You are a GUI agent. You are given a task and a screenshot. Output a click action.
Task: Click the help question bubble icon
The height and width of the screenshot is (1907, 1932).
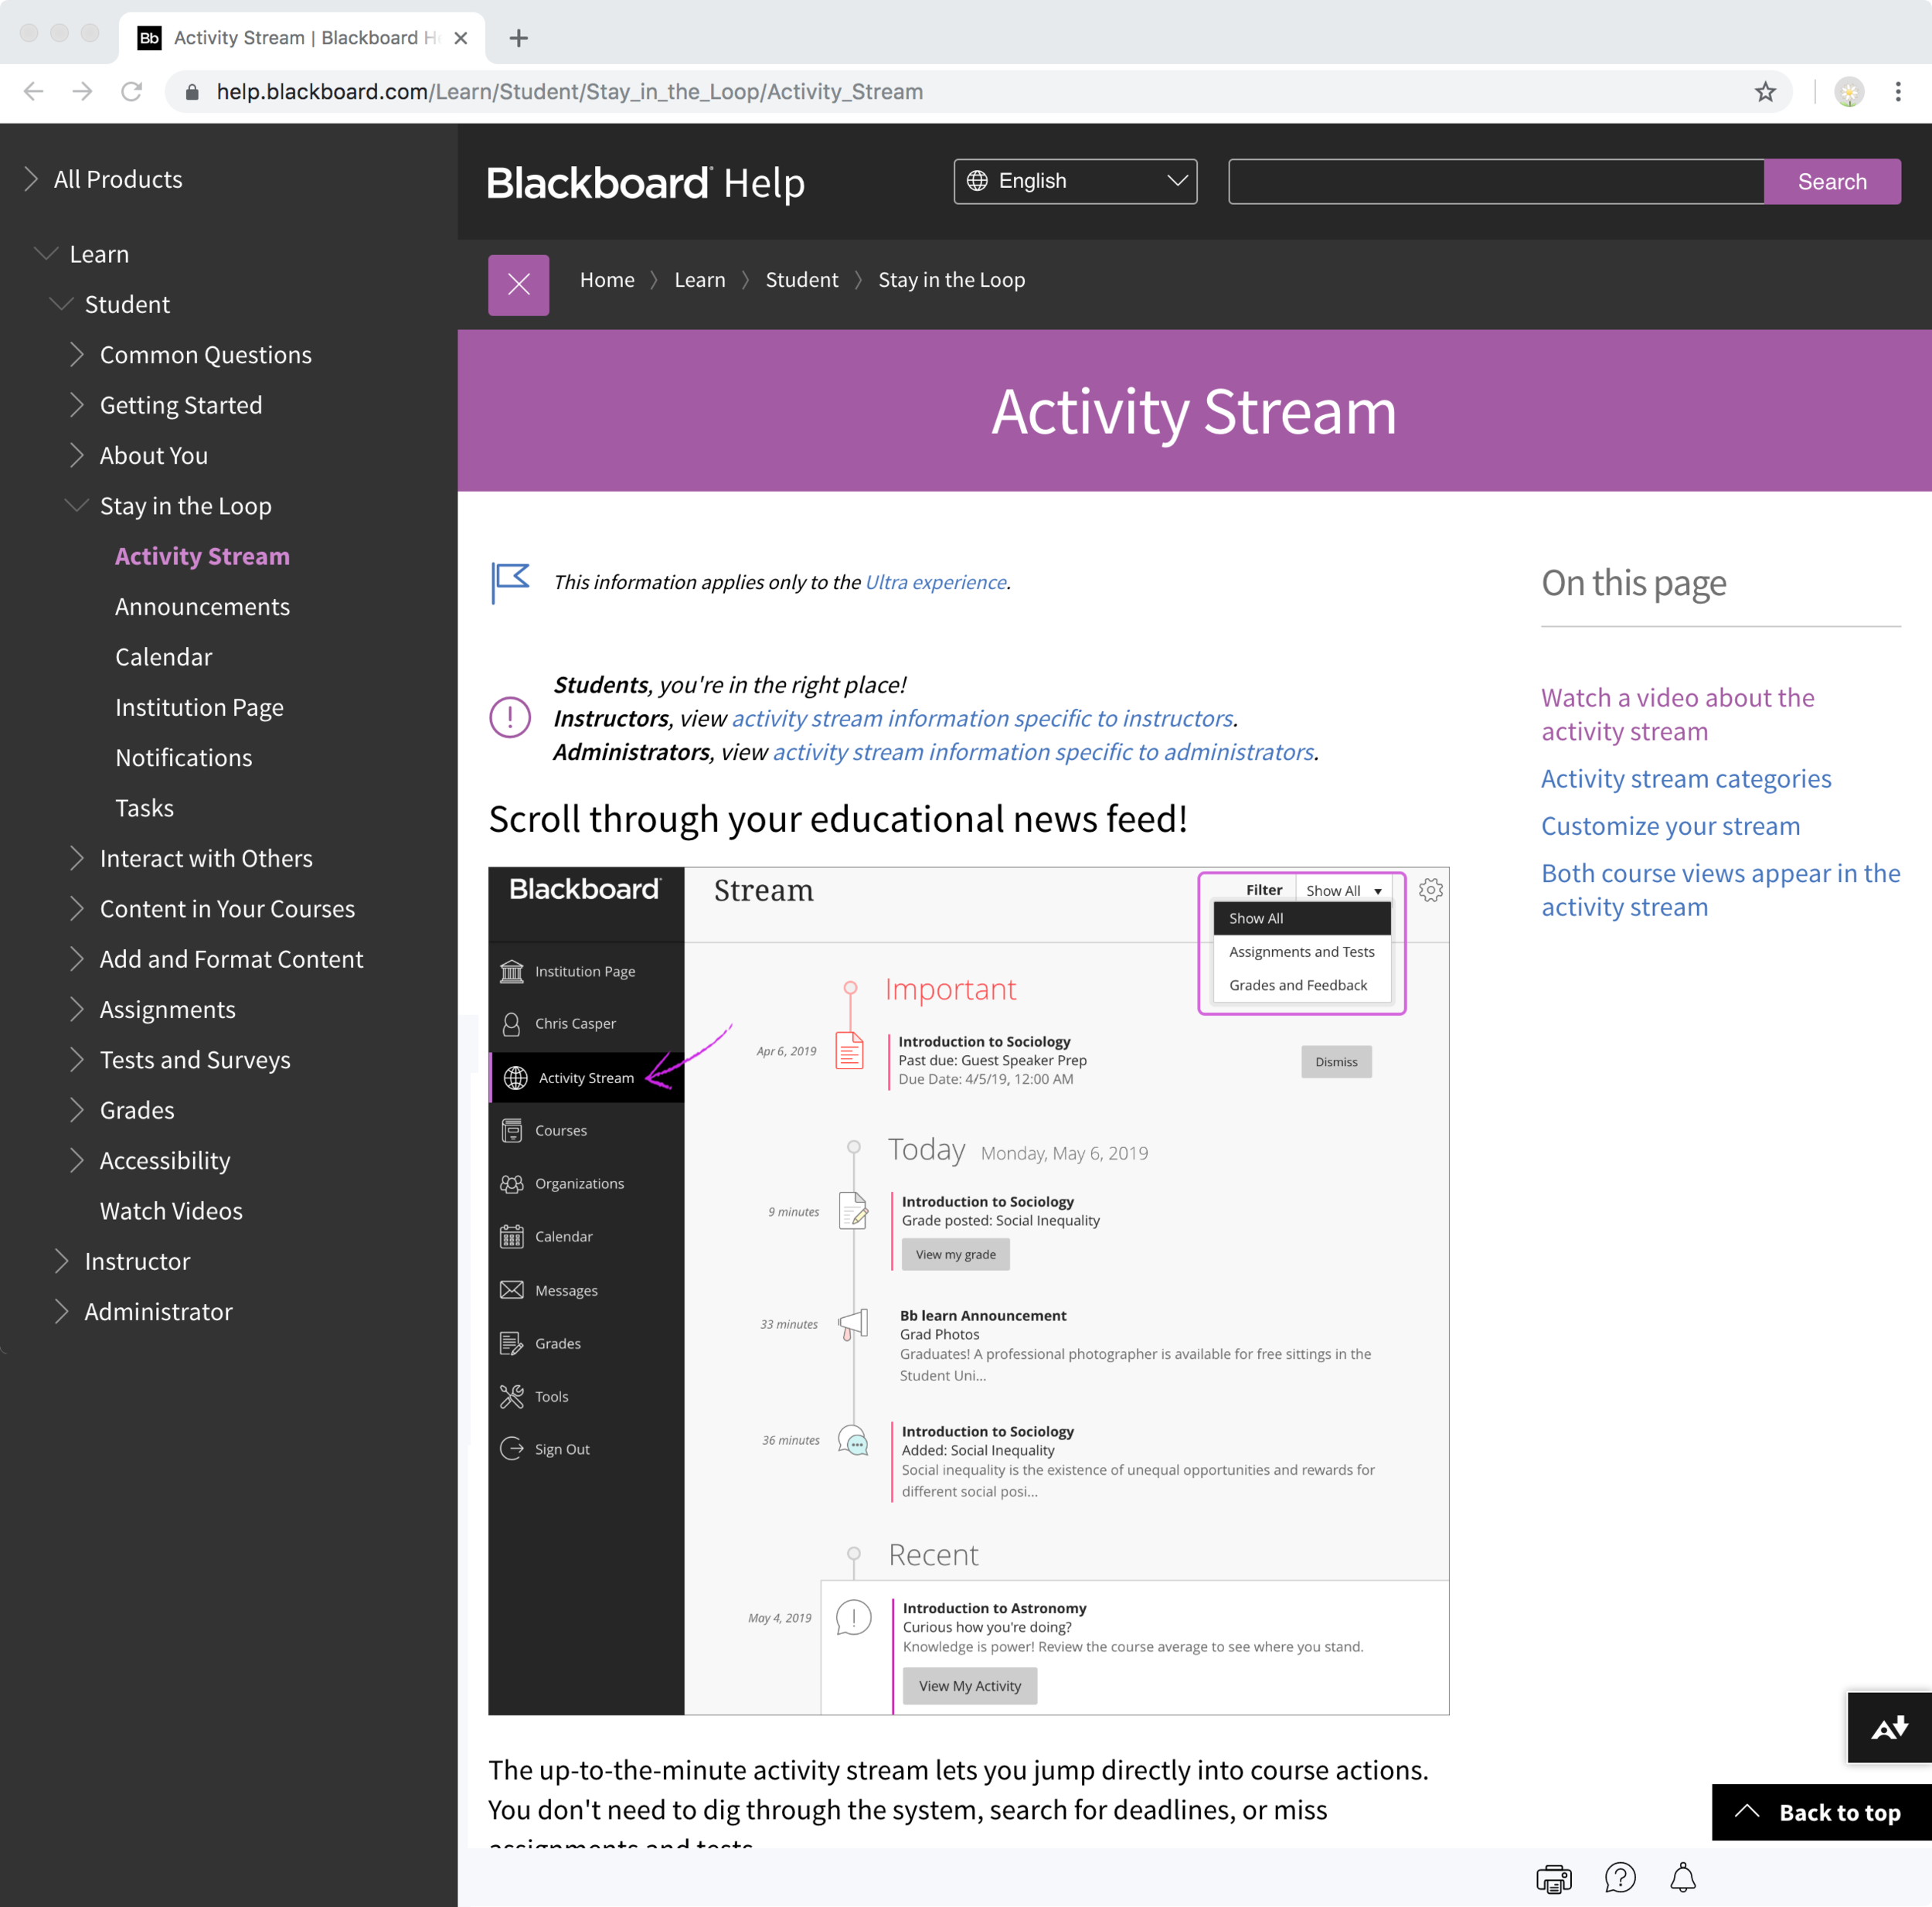coord(1619,1878)
